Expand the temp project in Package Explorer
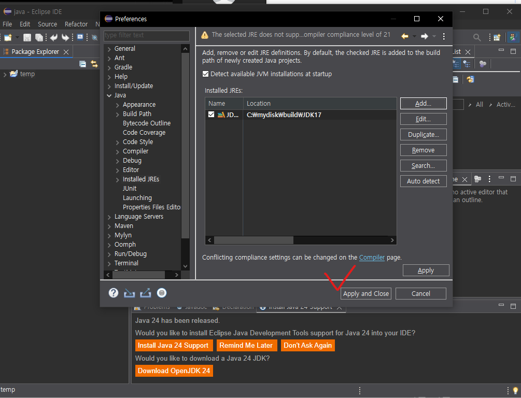This screenshot has width=521, height=398. pos(5,75)
